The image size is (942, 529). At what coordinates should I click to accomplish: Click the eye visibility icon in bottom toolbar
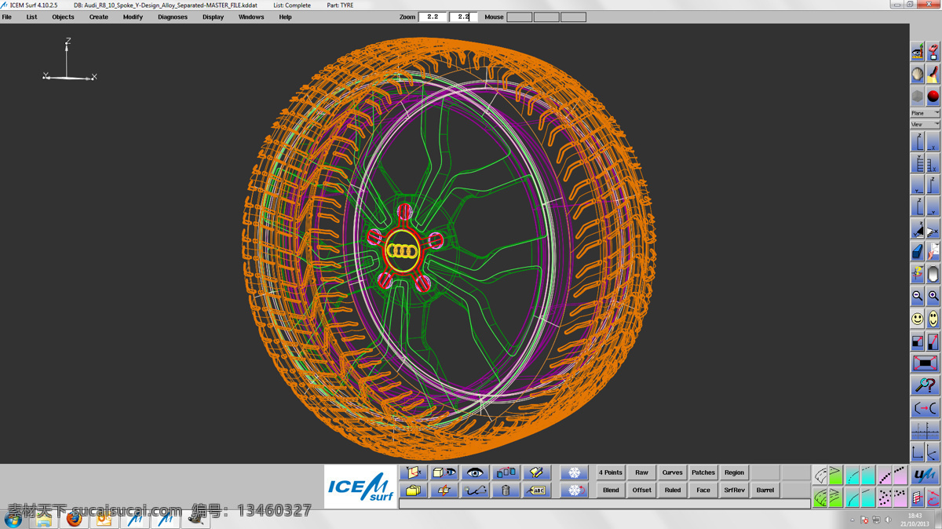click(474, 472)
